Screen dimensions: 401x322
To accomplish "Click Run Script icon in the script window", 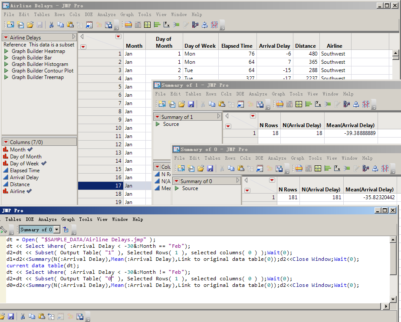I will pos(3,230).
